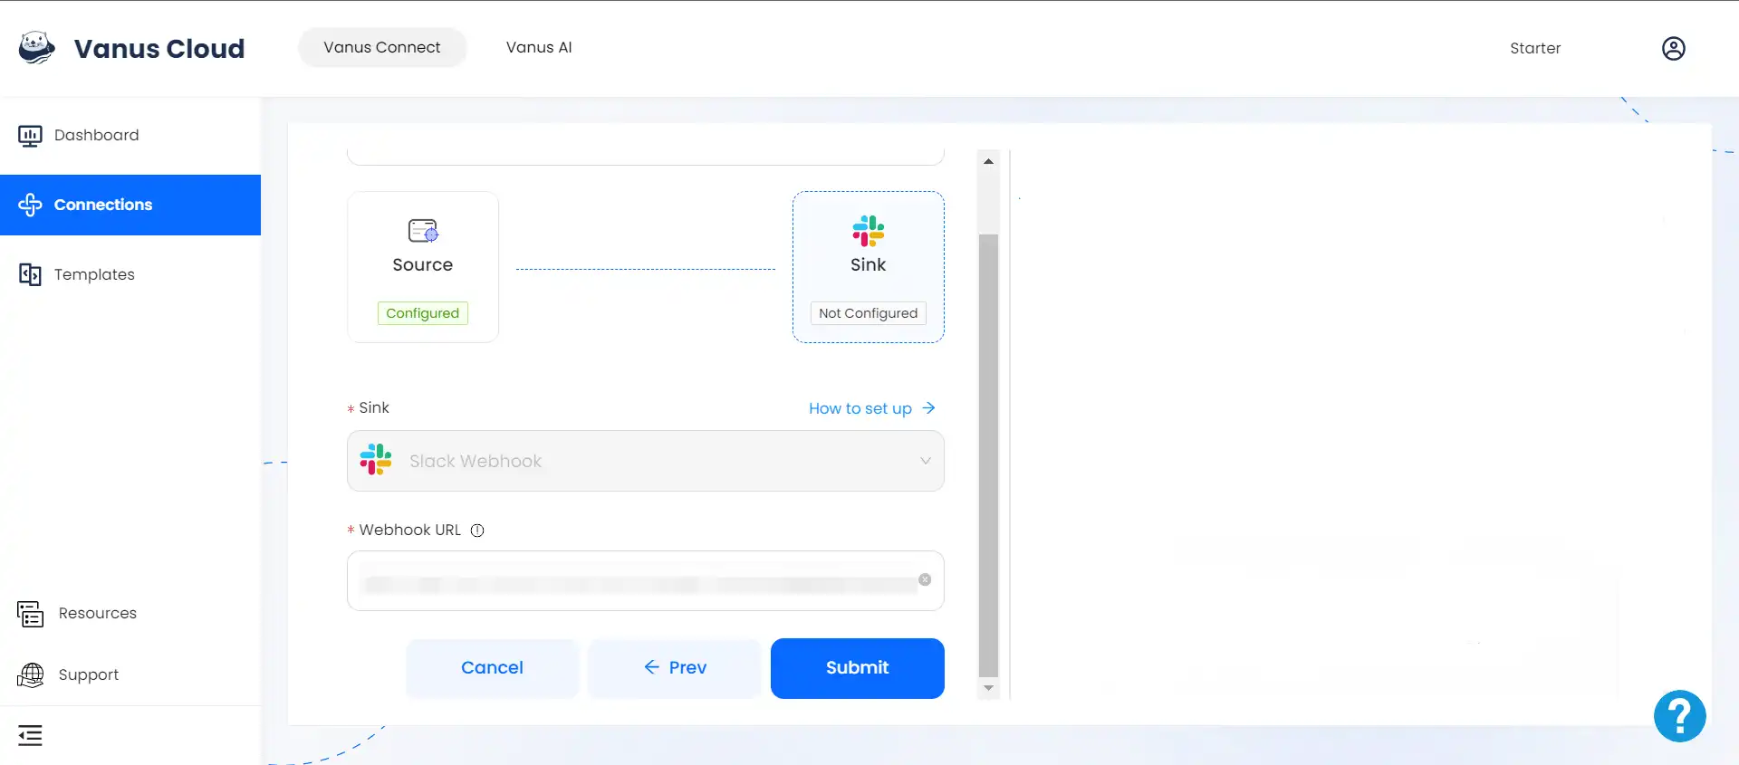
Task: Click the Templates sidebar icon
Action: coord(30,274)
